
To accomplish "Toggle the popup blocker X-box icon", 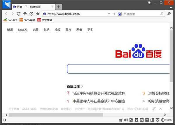I will 142,120.
